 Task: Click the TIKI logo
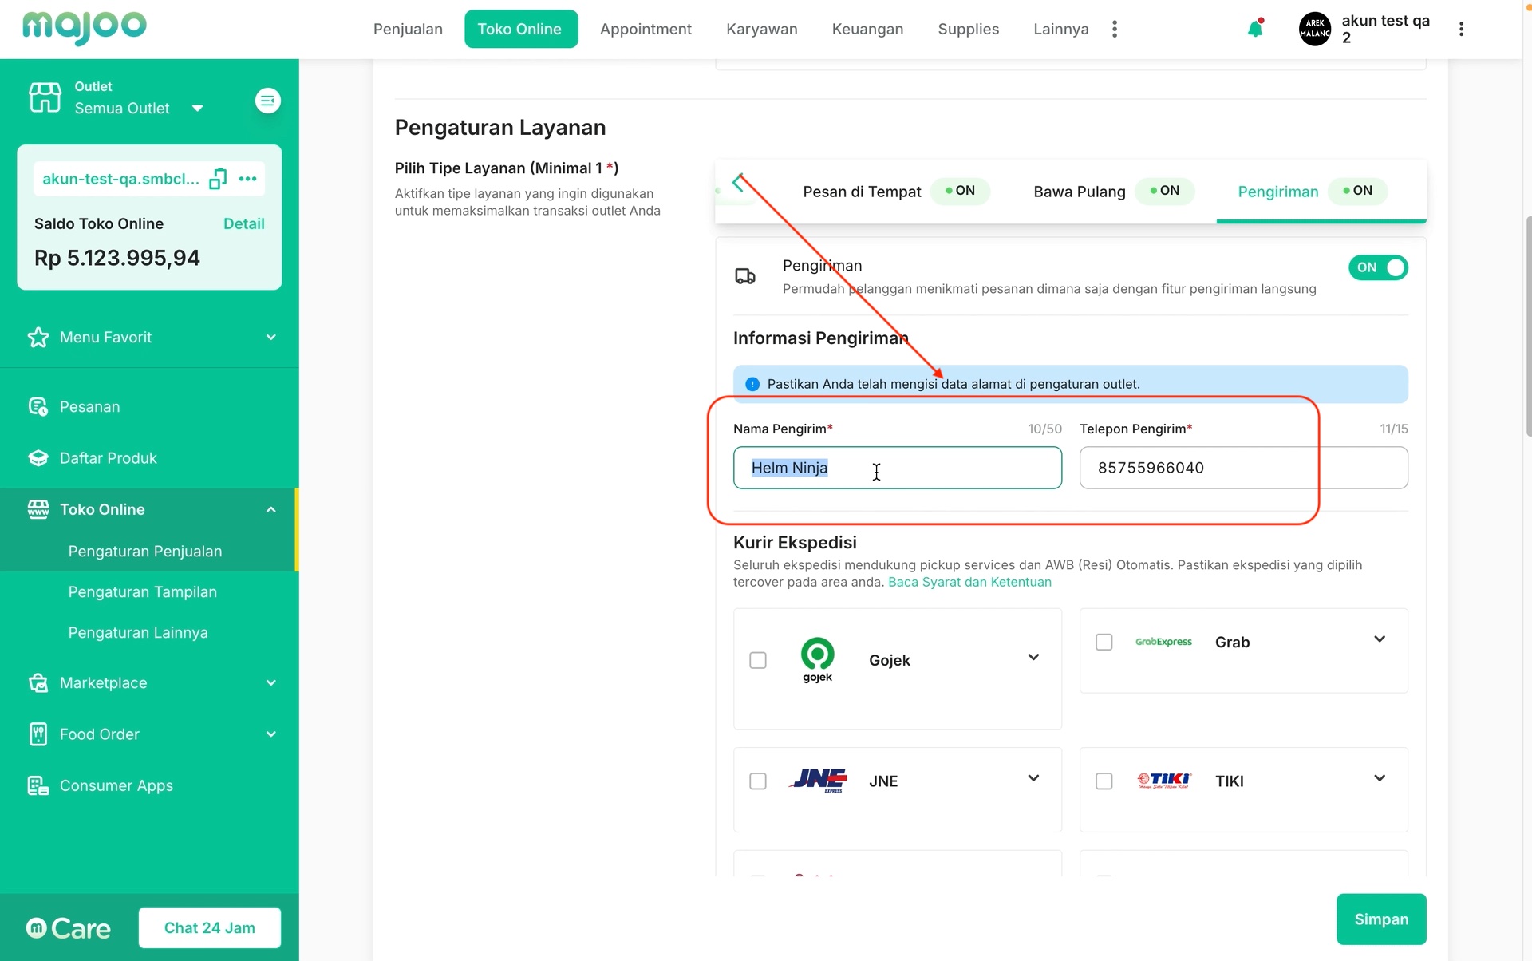(1163, 781)
